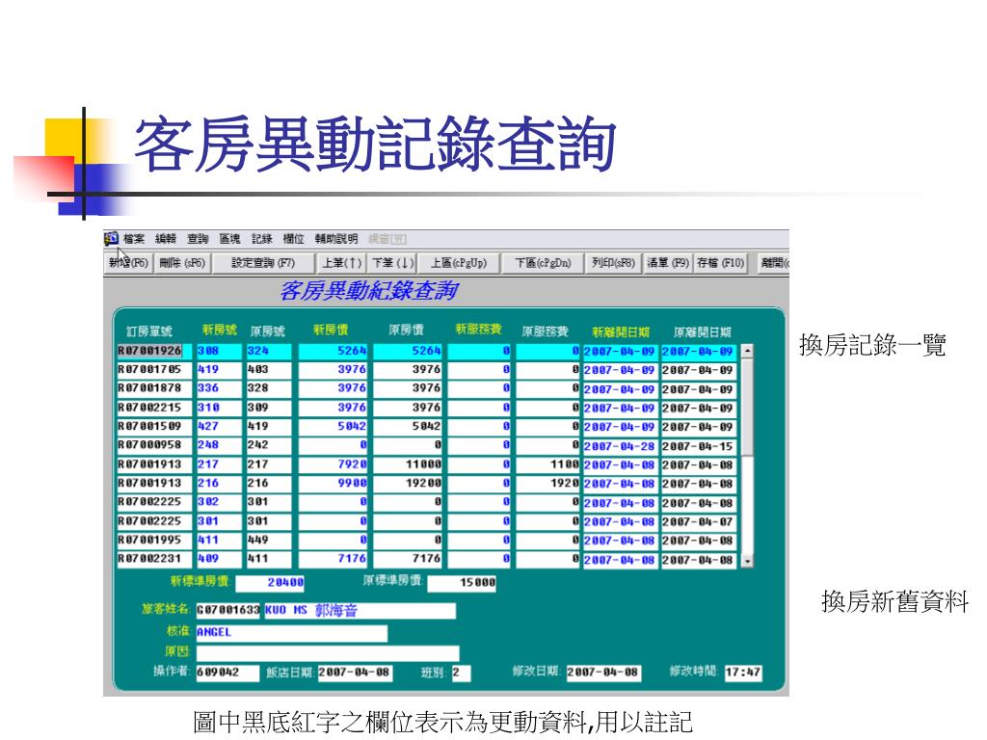
Task: Click the empty 原因 field
Action: (328, 653)
